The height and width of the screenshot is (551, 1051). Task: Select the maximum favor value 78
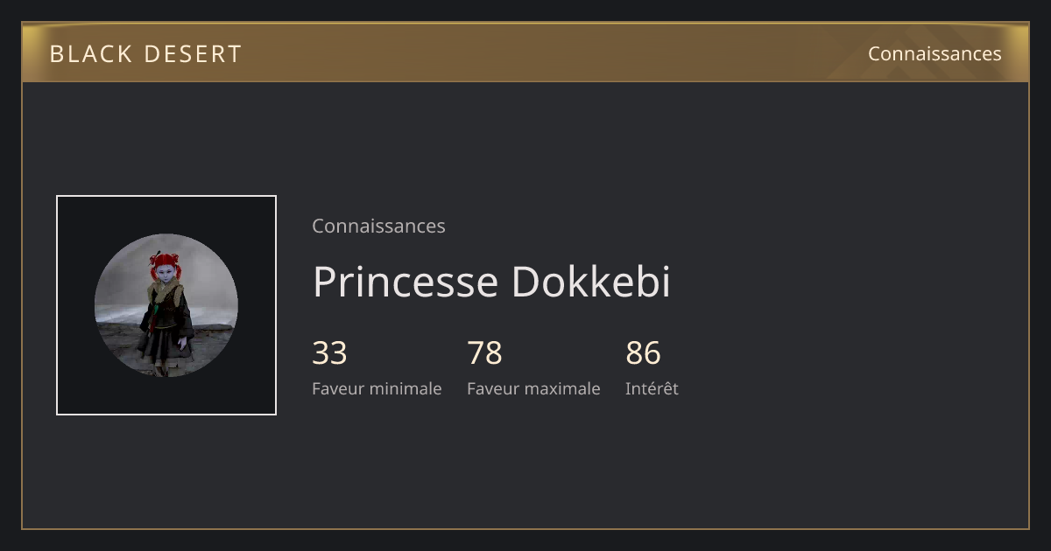tap(484, 353)
